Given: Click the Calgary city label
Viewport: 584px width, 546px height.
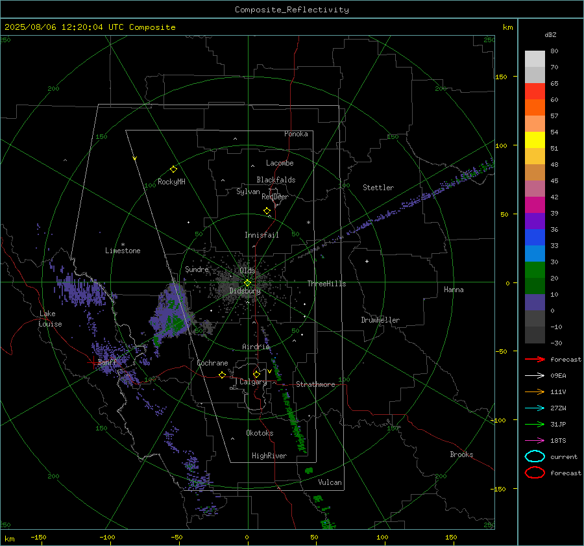Looking at the screenshot, I should (253, 382).
